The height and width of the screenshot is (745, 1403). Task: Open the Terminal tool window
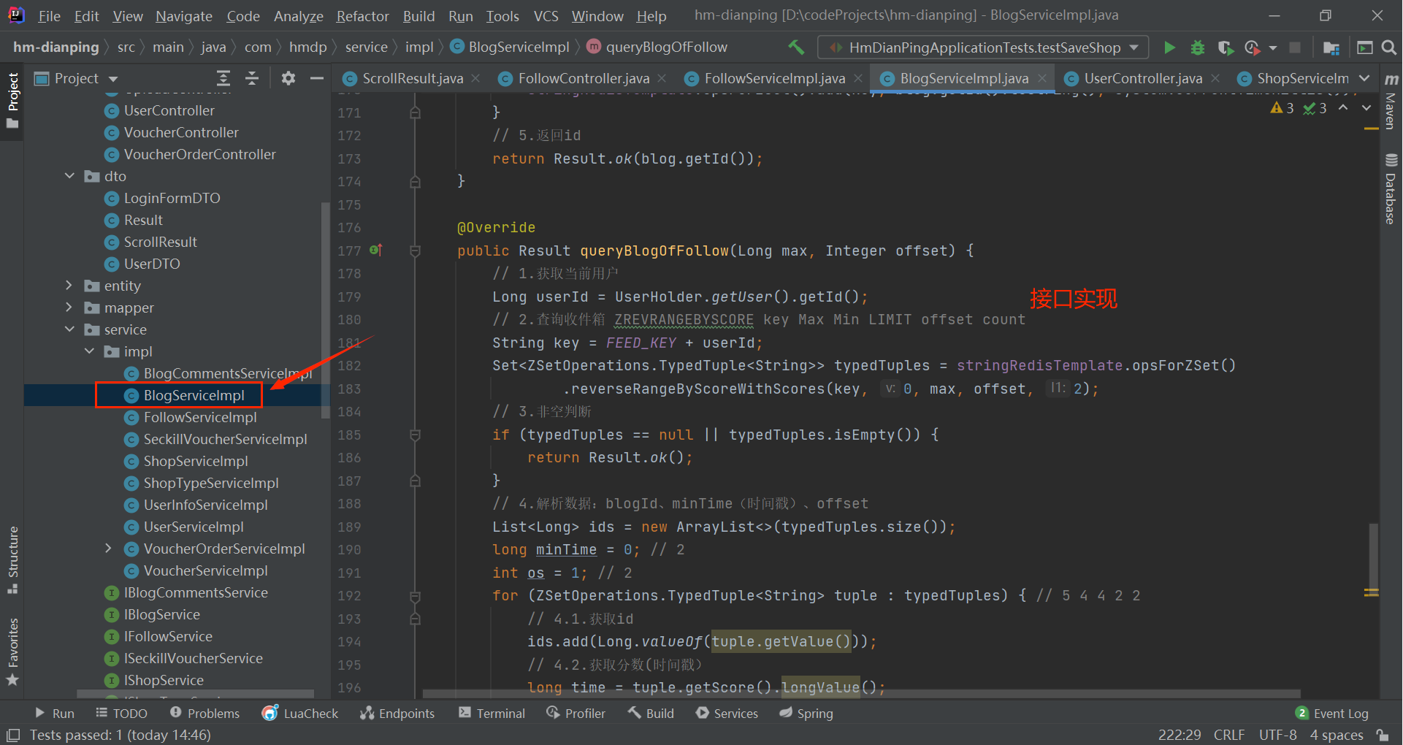click(x=492, y=713)
